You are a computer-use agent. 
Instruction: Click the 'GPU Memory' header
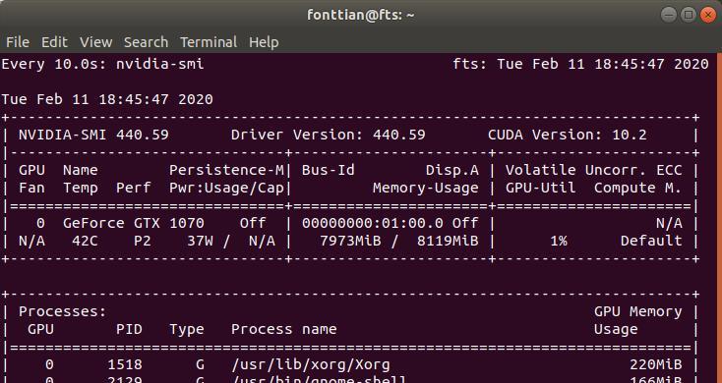click(637, 312)
